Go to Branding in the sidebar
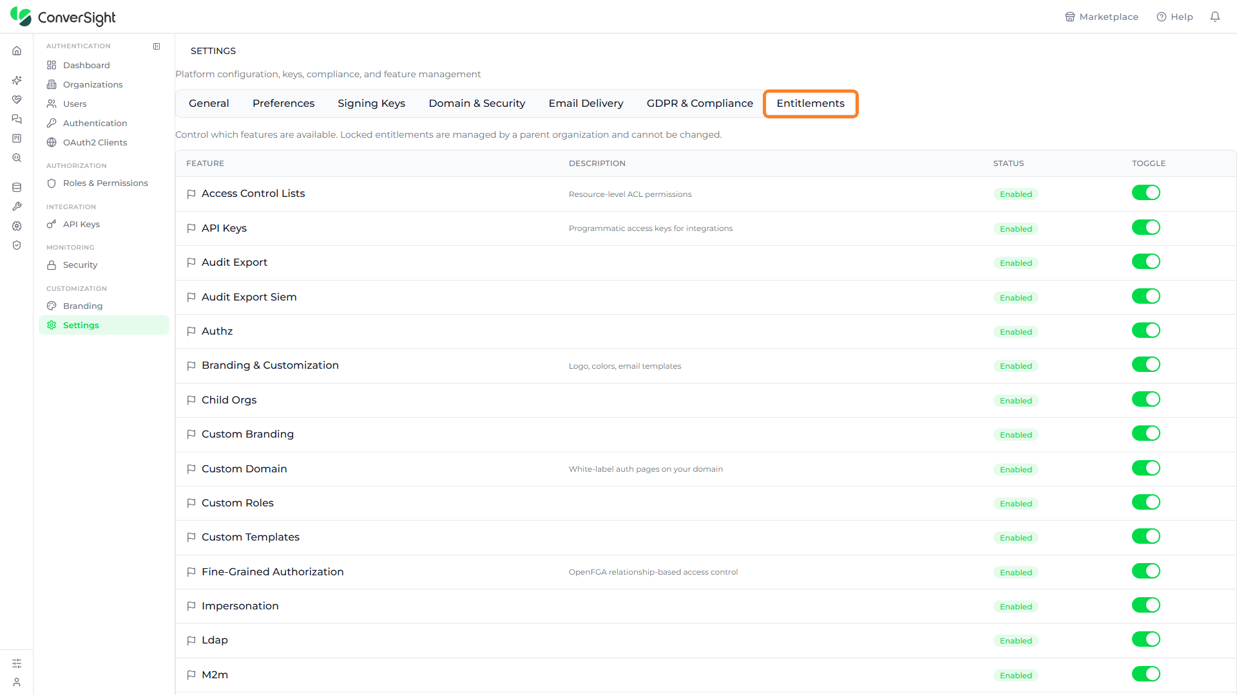 (104, 306)
